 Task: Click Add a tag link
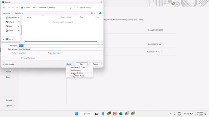click(x=57, y=53)
